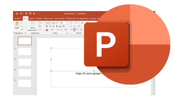This screenshot has width=180, height=106.
Task: Click the touch/mouse mode icon
Action: pos(34,14)
